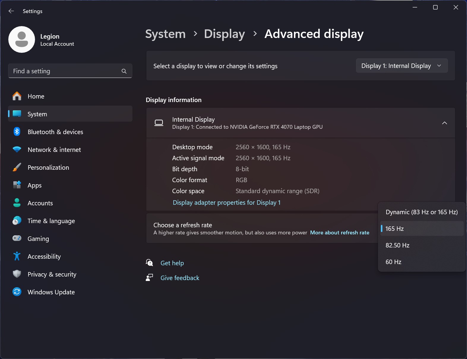Collapse the Internal Display information card
Image resolution: width=467 pixels, height=359 pixels.
point(444,123)
